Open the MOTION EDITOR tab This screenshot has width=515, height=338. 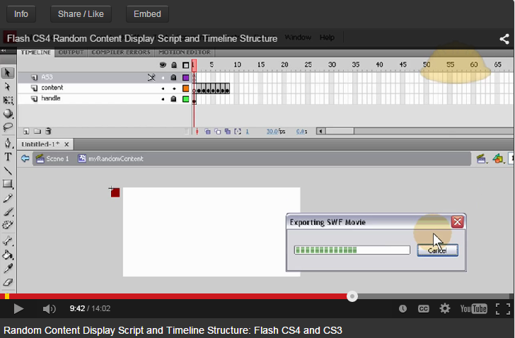pos(185,52)
